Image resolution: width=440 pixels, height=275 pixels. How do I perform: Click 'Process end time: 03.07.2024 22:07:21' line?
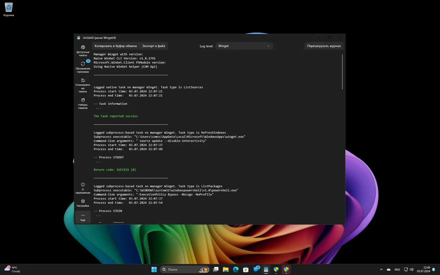pos(128,95)
